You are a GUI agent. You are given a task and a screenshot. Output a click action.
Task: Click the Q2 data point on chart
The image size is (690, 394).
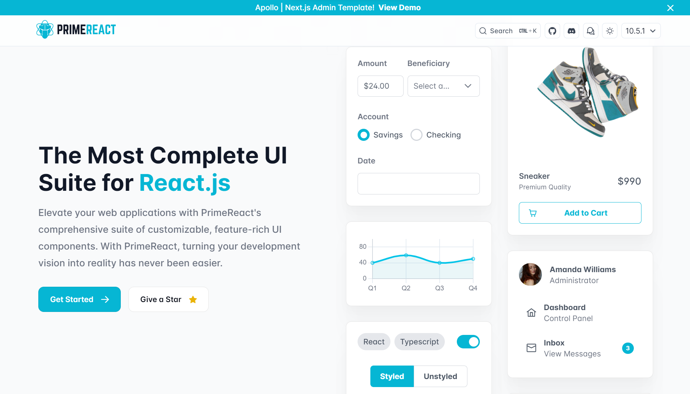406,255
